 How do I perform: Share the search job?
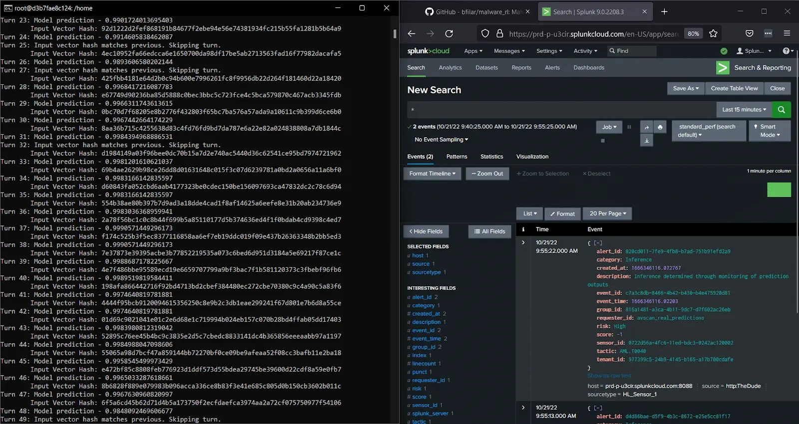647,127
